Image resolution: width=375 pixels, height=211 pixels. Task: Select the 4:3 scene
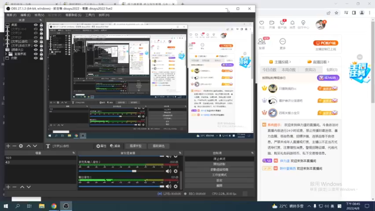coord(40,162)
